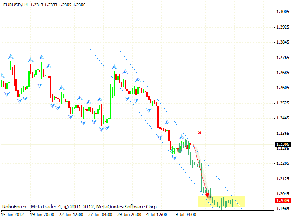Click the red X marker on chart
This screenshot has height=218, width=291.
coord(200,133)
